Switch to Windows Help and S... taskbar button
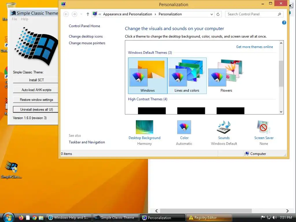 69,218
